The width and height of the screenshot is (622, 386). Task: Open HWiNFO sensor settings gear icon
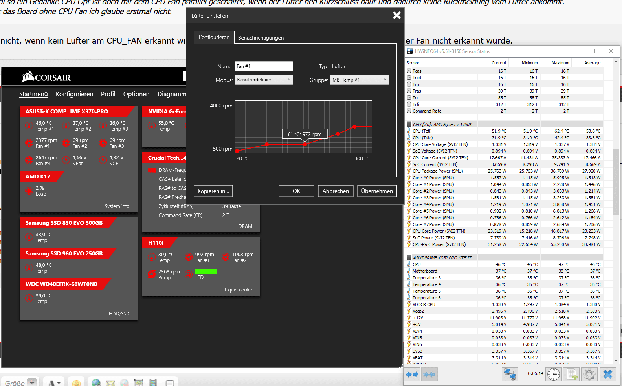click(x=589, y=374)
